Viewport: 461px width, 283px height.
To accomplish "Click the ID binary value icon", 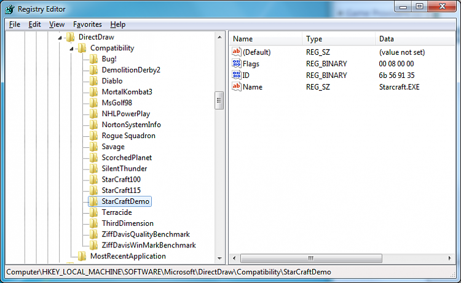I will pyautogui.click(x=237, y=75).
